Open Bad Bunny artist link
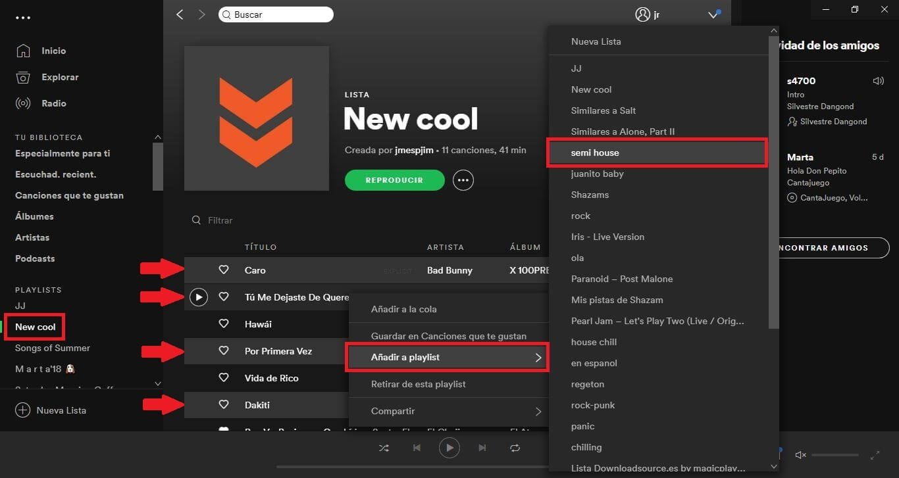This screenshot has width=899, height=478. pyautogui.click(x=449, y=270)
